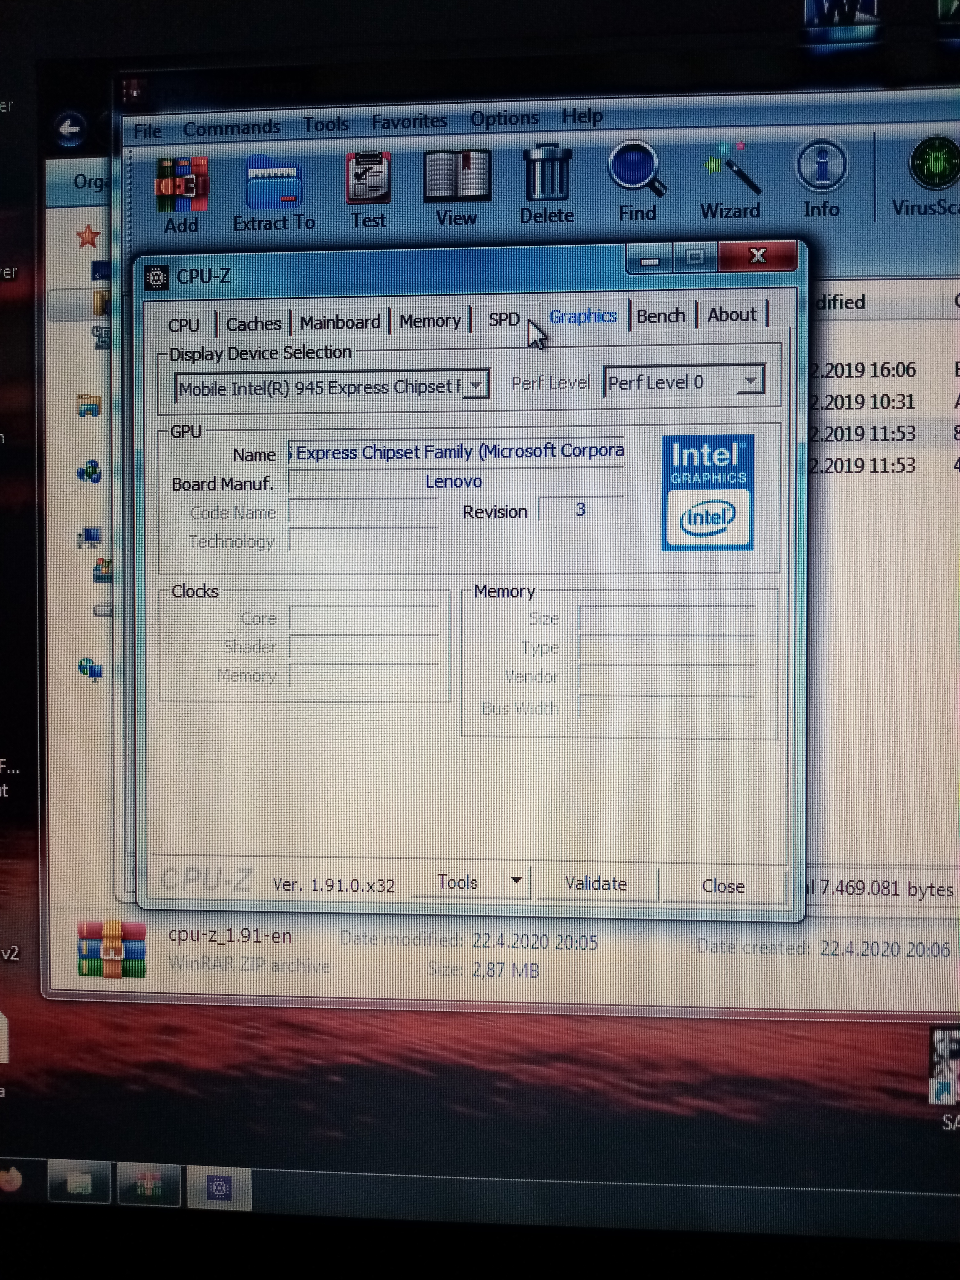This screenshot has height=1280, width=960.
Task: Switch to the Bench tab
Action: [661, 316]
